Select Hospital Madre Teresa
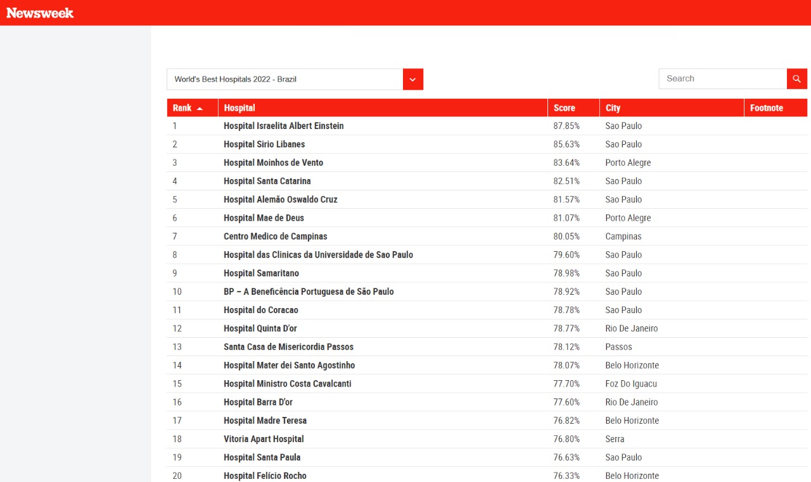811x482 pixels. coord(265,420)
